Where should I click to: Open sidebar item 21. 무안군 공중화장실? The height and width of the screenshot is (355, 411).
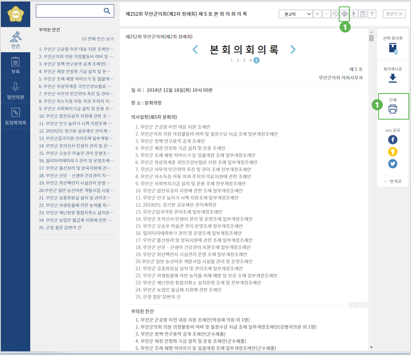pos(75,198)
